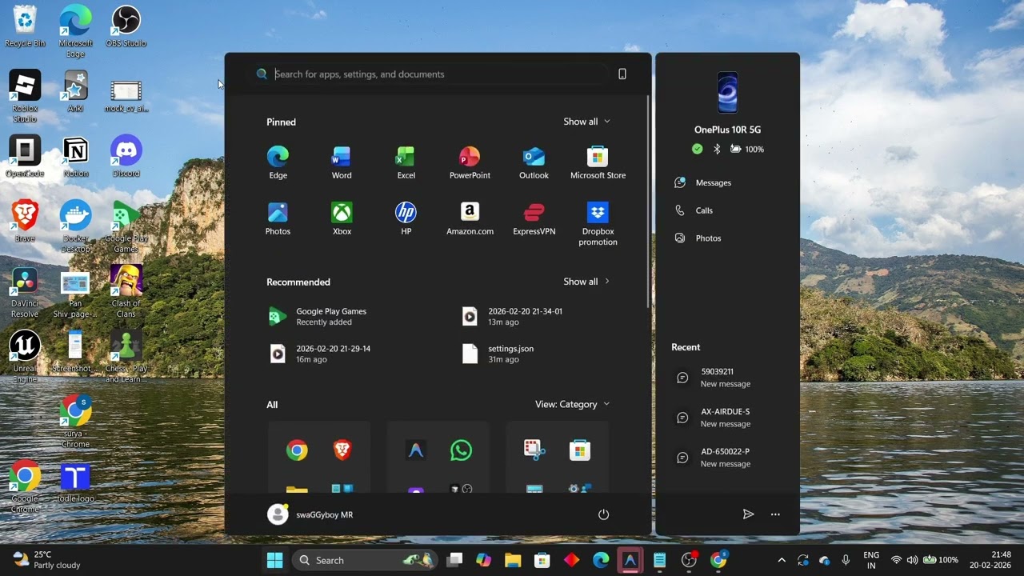Open the pinned Outlook app
This screenshot has height=576, width=1024.
(x=534, y=163)
